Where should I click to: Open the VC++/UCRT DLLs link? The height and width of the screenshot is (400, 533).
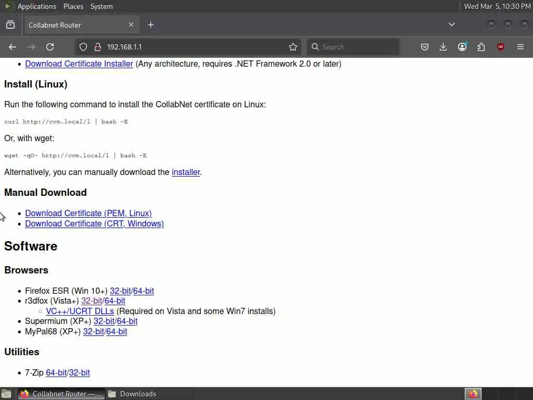pyautogui.click(x=80, y=311)
